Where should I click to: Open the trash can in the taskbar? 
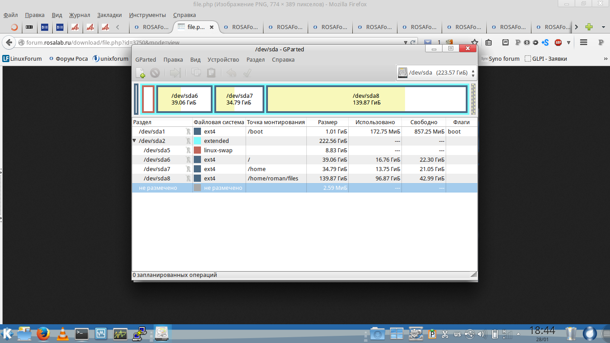tap(571, 333)
